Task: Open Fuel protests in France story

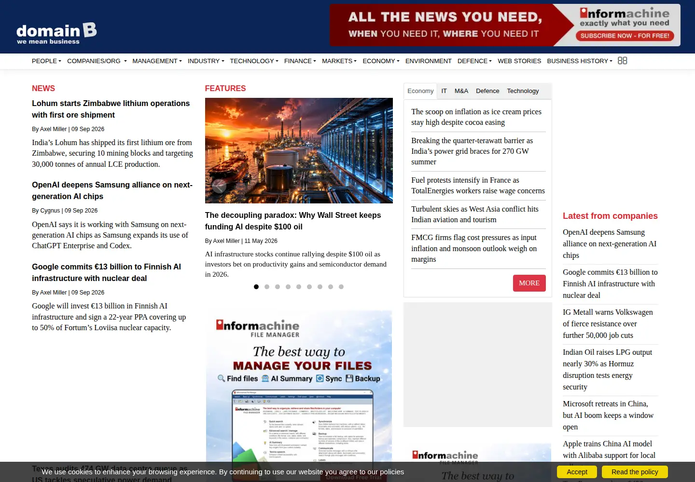Action: click(478, 186)
